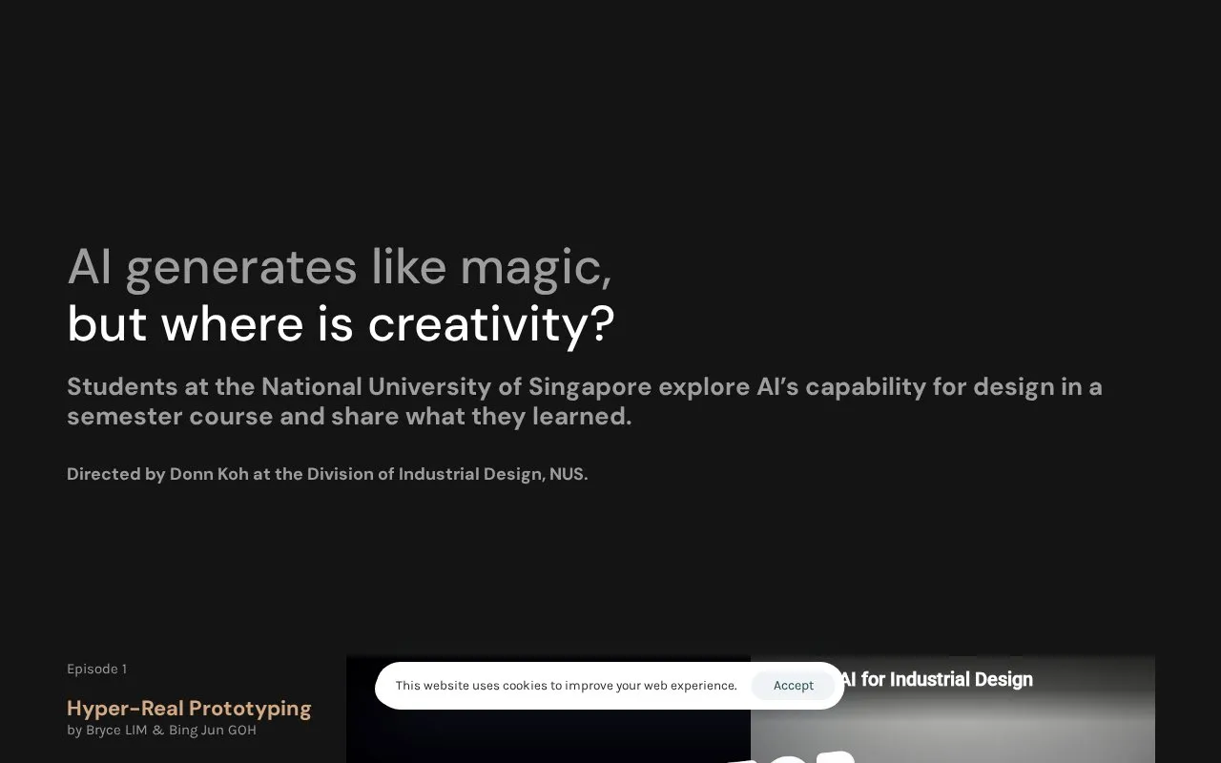This screenshot has height=763, width=1221.
Task: Click the National University of Singapore paragraph
Action: 585,402
